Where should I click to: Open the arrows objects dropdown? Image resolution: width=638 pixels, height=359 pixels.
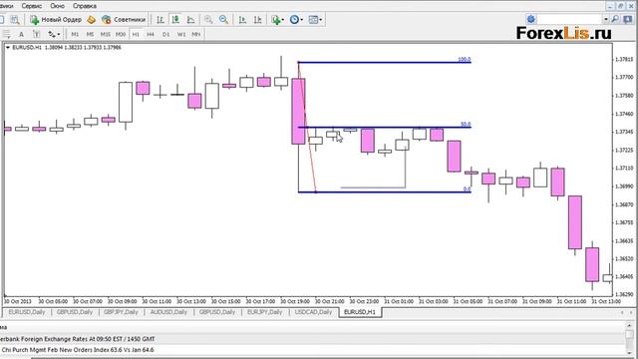tap(54, 35)
